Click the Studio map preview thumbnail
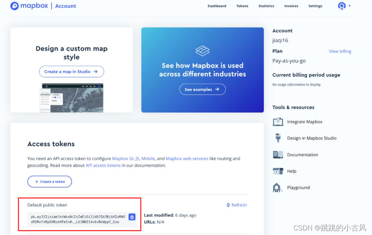 coord(71,98)
